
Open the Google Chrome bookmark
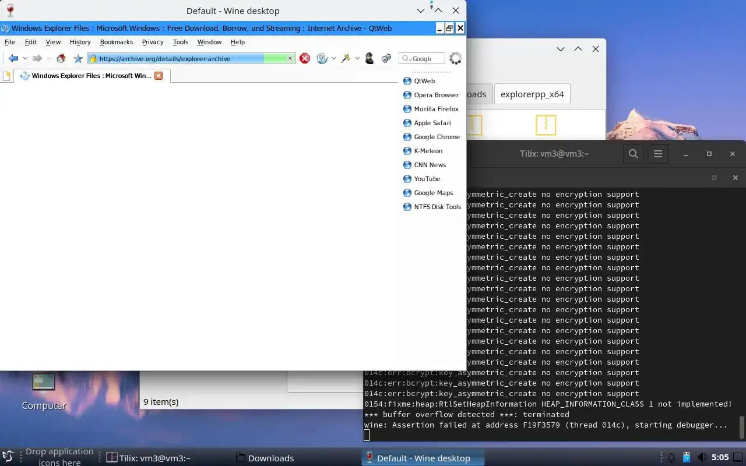[x=431, y=137]
